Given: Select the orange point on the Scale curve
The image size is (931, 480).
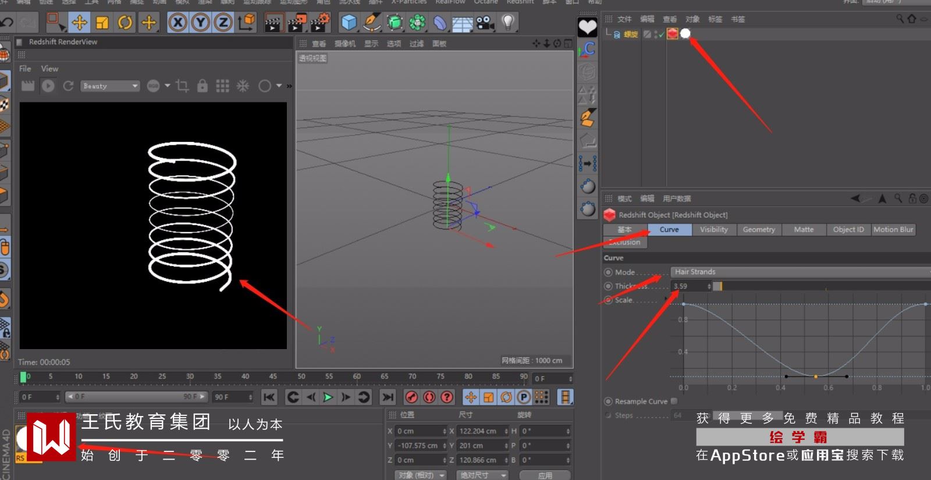Looking at the screenshot, I should (x=816, y=376).
